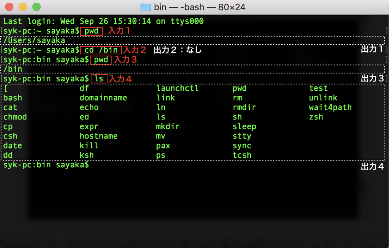Click 'dd' in the ls listing
Viewport: 389px width, 248px height.
pyautogui.click(x=8, y=155)
